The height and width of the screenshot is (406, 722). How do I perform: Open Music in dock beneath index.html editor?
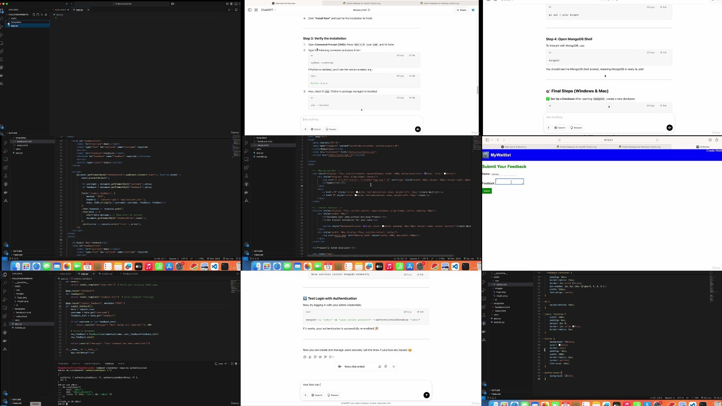tap(389, 267)
